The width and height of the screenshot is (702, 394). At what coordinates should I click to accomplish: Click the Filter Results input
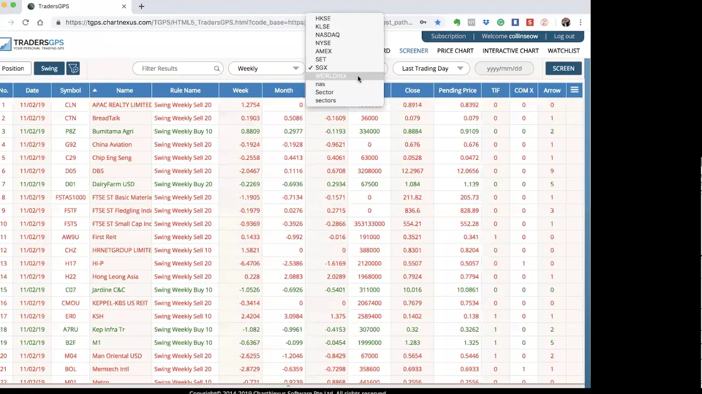click(177, 68)
